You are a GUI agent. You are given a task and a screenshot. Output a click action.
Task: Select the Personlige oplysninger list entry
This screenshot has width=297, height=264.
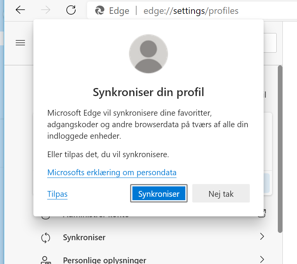[x=104, y=260]
